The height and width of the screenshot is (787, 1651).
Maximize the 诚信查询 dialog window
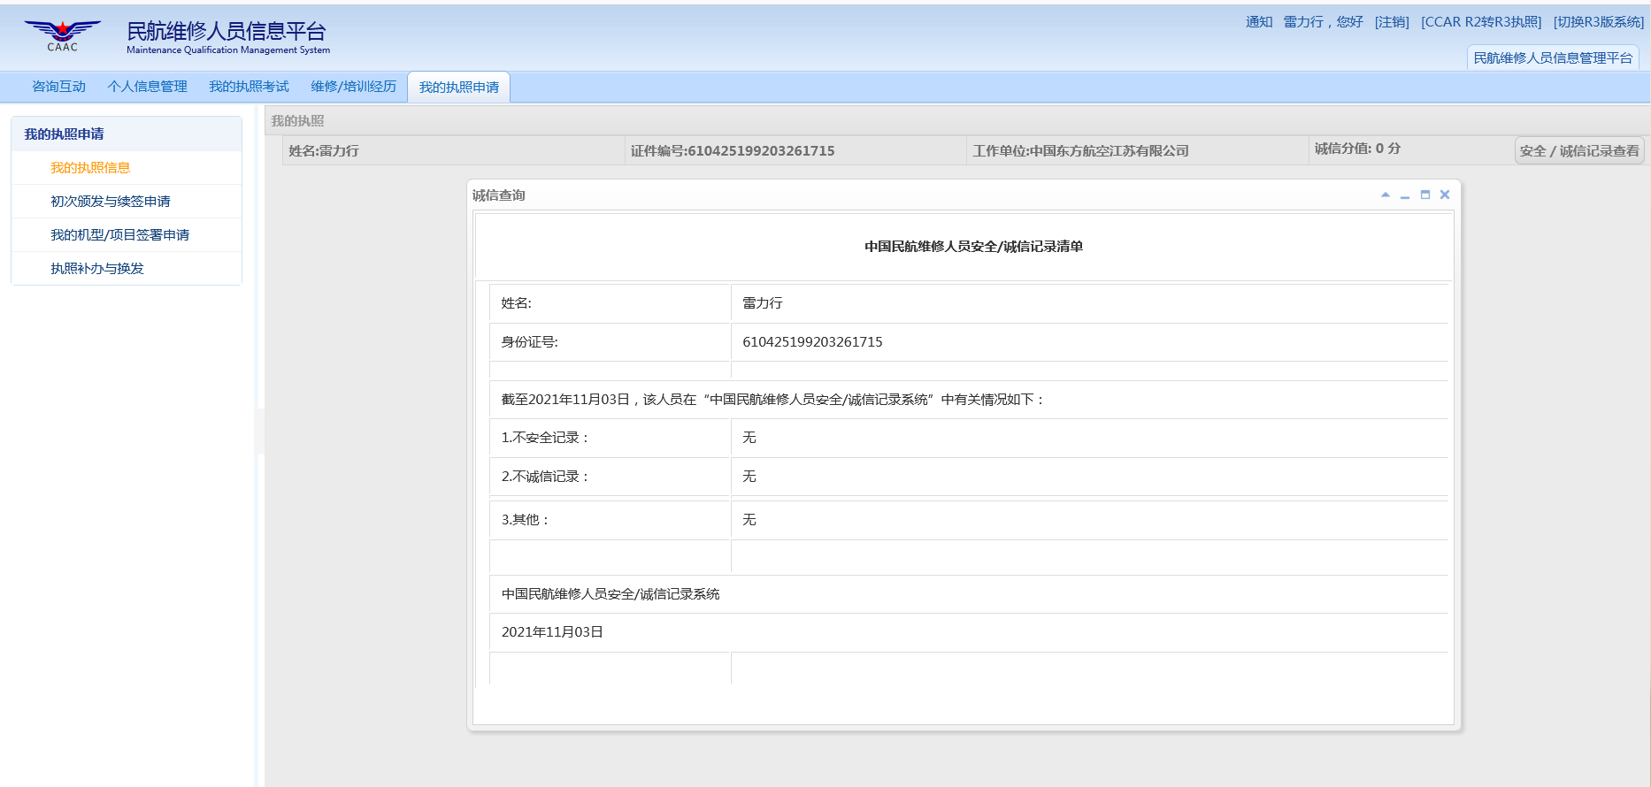[1425, 195]
